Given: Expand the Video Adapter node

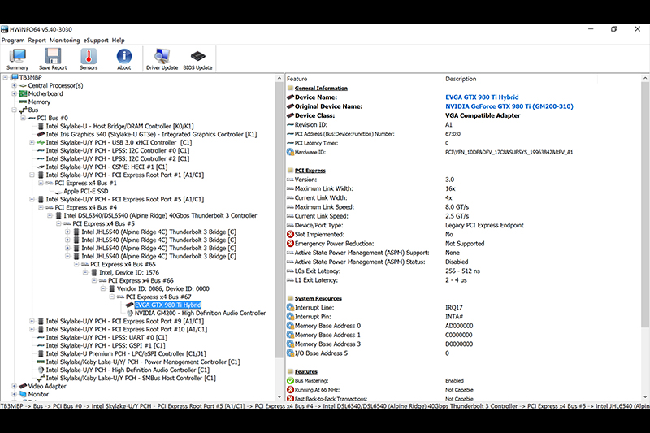Looking at the screenshot, I should coord(13,386).
